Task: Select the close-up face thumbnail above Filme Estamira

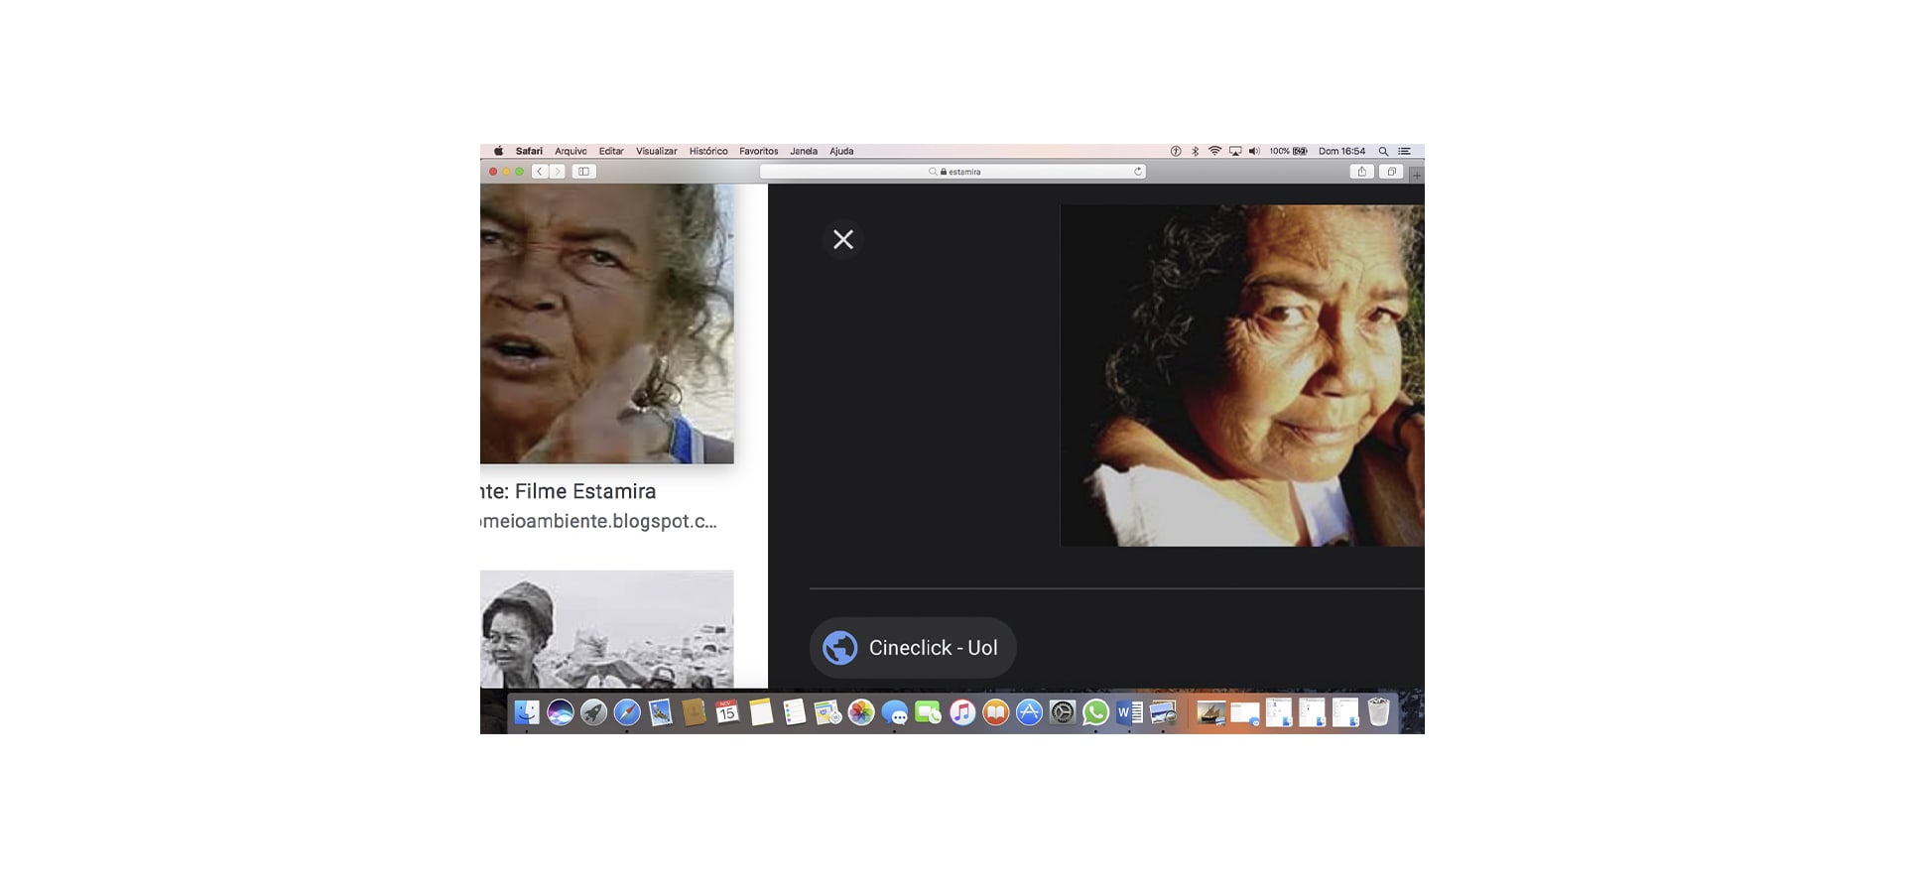Action: 607,323
